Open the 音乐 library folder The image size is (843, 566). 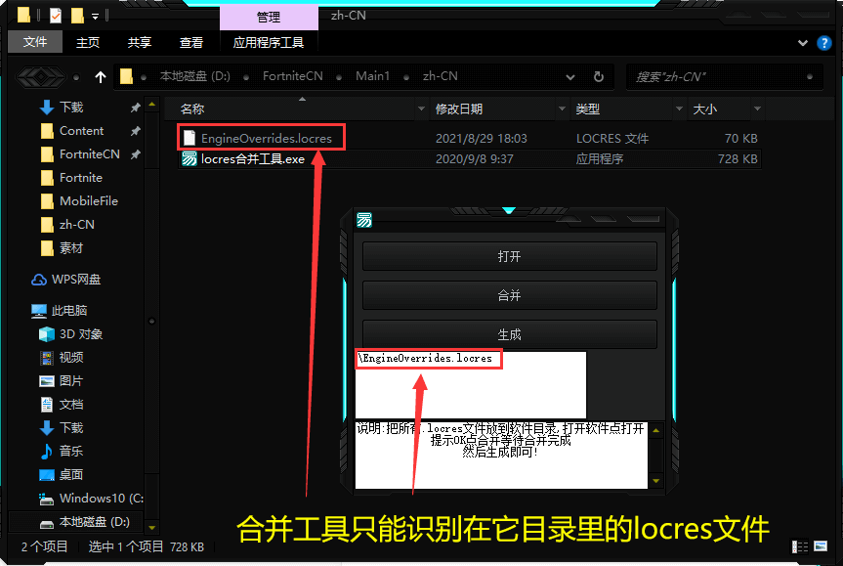point(71,451)
